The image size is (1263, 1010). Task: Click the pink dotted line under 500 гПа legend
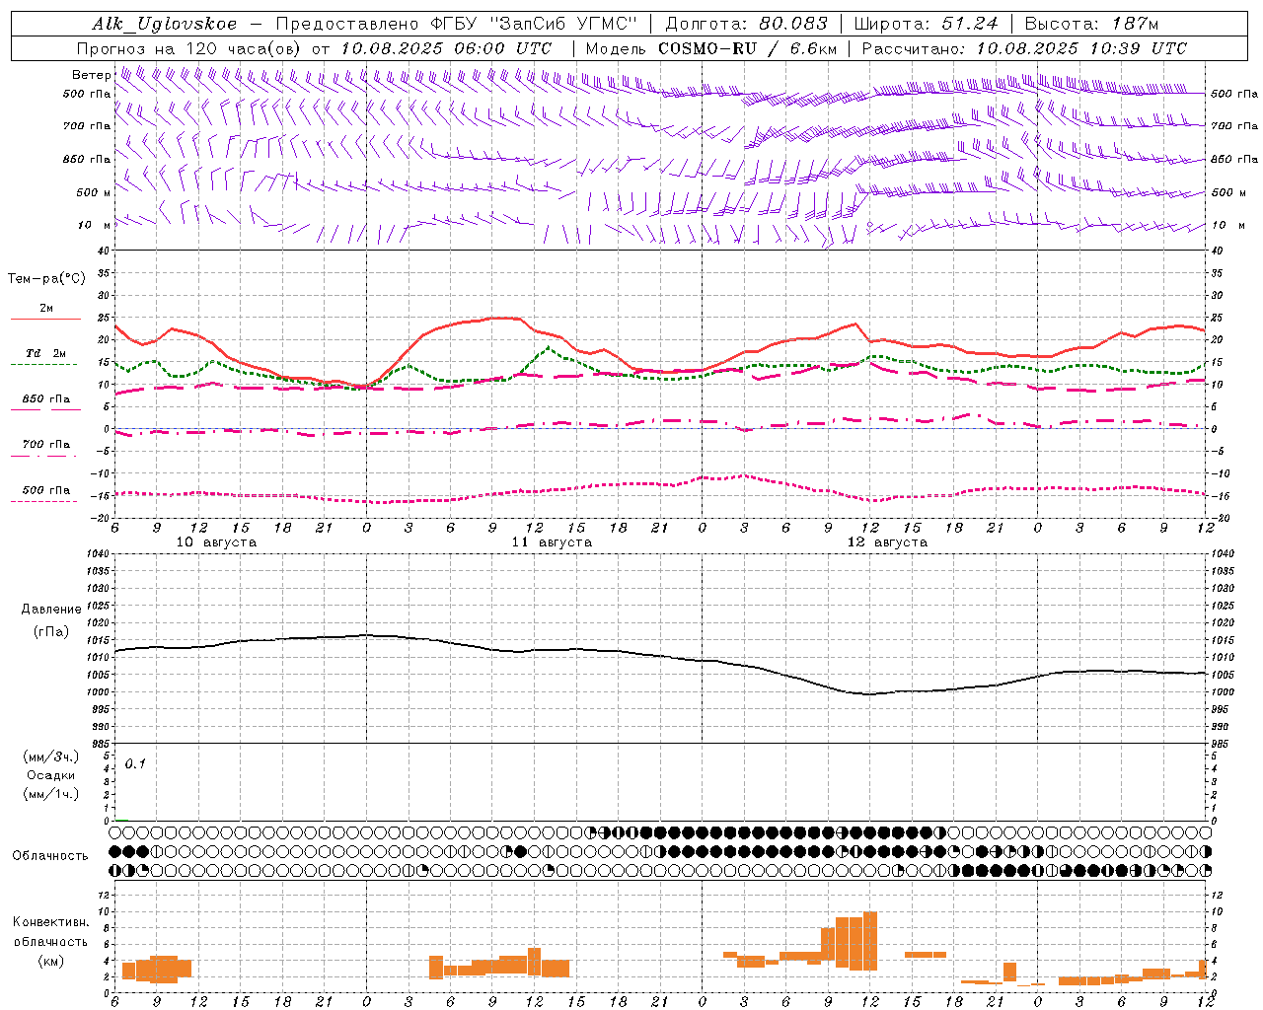pyautogui.click(x=44, y=502)
